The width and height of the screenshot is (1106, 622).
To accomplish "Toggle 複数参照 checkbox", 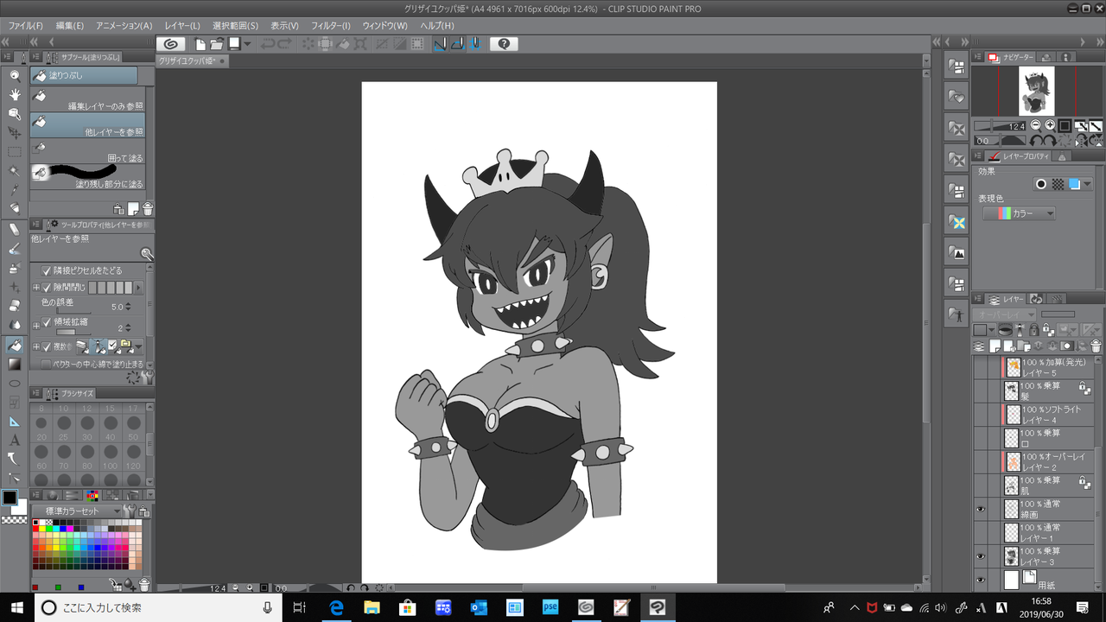I will (x=47, y=346).
